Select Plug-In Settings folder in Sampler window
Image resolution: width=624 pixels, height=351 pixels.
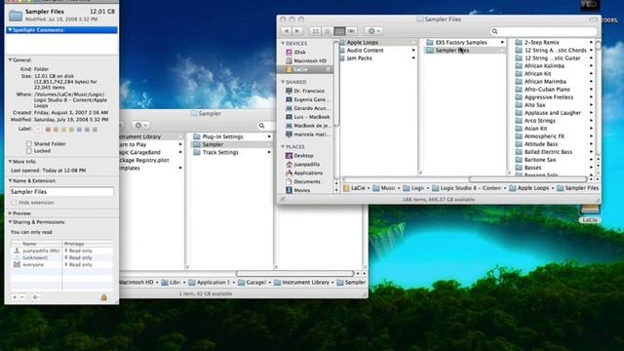[x=232, y=136]
